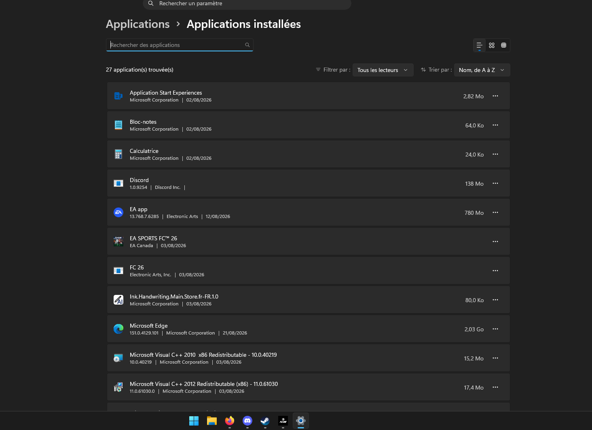This screenshot has height=430, width=592.
Task: Open more options for EA SPORTS FC 26
Action: coord(495,241)
